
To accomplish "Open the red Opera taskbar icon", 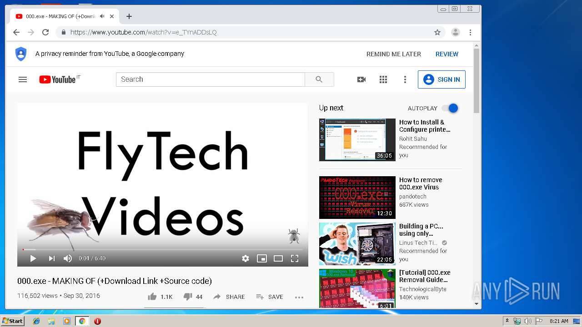I will [x=97, y=321].
